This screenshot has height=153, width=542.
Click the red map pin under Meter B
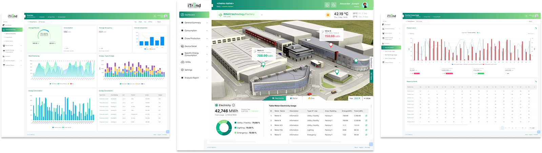click(x=331, y=45)
